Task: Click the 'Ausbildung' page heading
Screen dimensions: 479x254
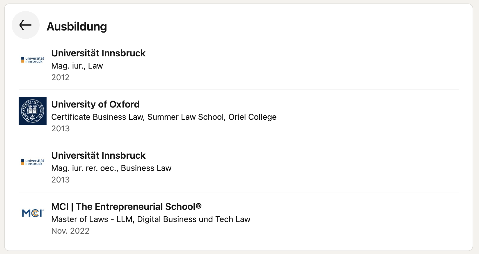Action: click(x=77, y=26)
